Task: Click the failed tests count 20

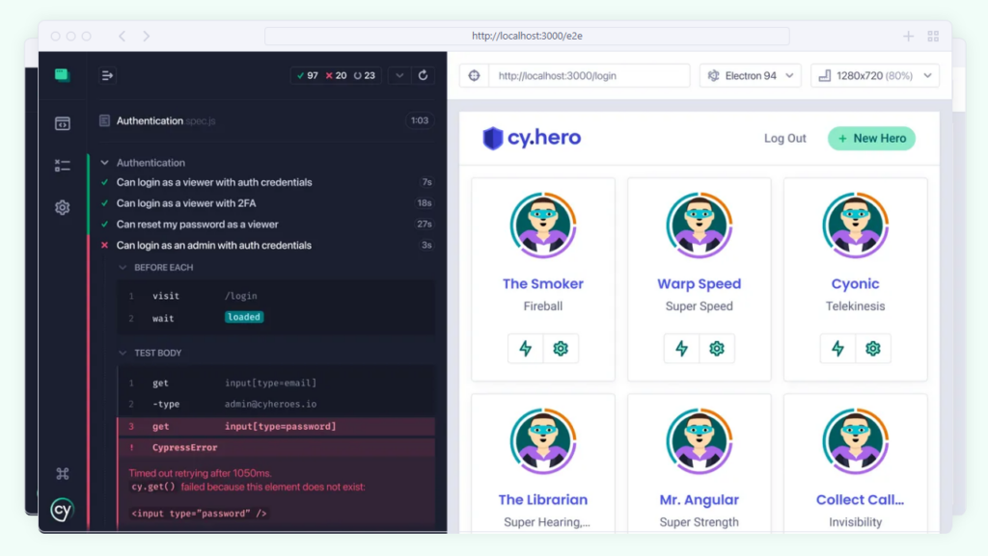Action: click(336, 75)
